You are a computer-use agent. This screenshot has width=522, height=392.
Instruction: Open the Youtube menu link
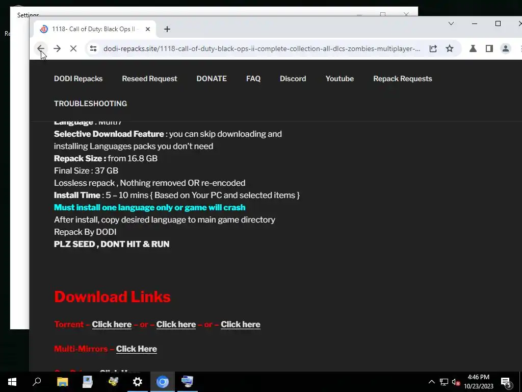coord(340,79)
